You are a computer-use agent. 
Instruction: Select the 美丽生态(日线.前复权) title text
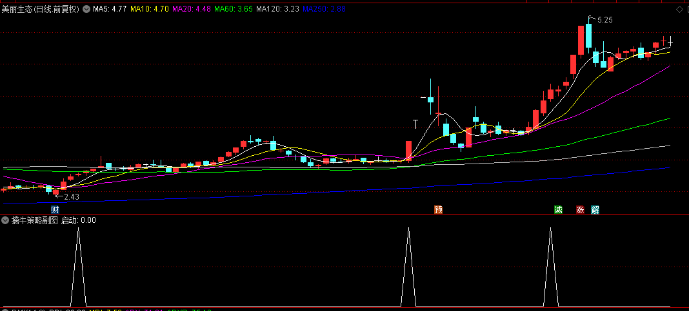(x=41, y=9)
